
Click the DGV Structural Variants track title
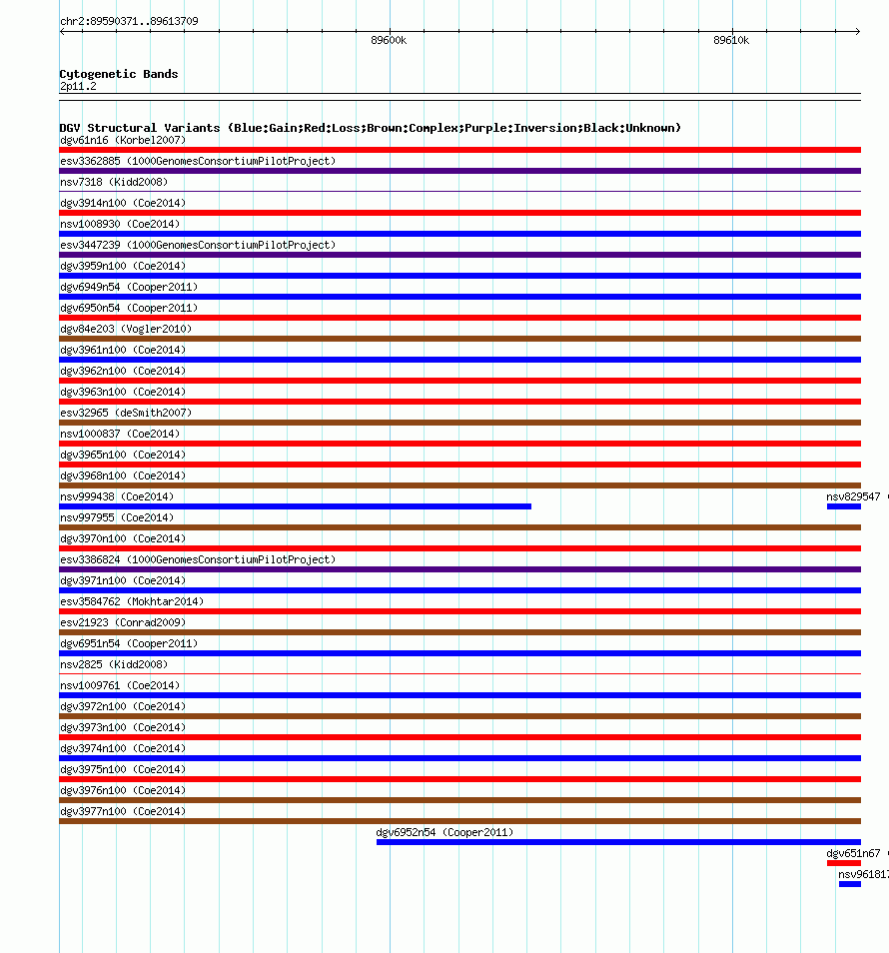370,128
